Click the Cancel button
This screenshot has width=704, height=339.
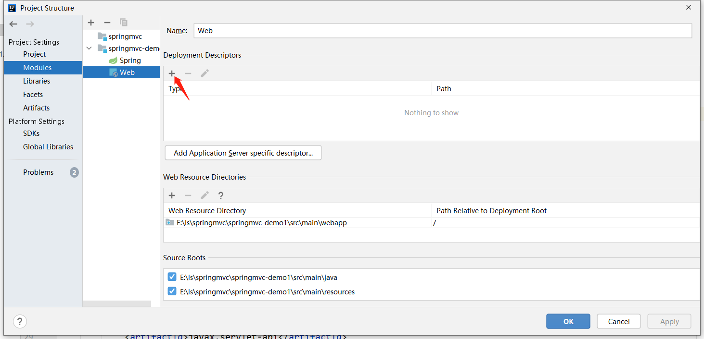pos(618,321)
